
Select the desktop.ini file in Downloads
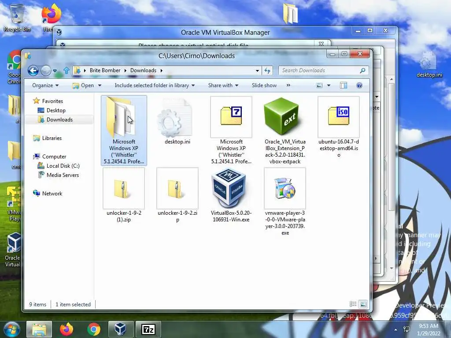point(177,121)
